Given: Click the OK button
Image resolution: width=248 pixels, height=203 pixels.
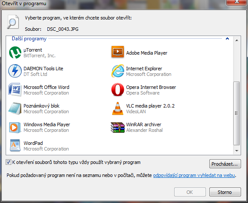Looking at the screenshot, I should click(190, 192).
